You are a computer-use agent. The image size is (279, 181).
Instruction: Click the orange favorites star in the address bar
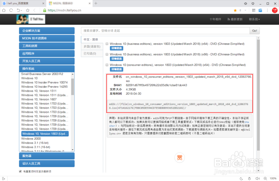235,10
